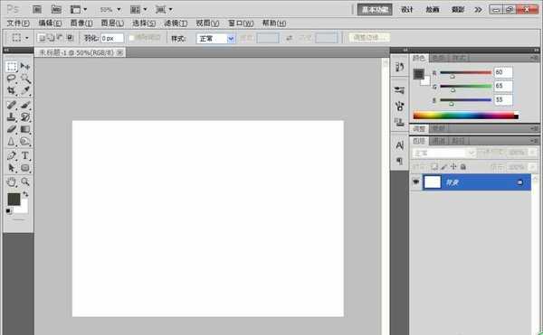543x335 pixels.
Task: Click the Essentials workspace button
Action: 375,10
